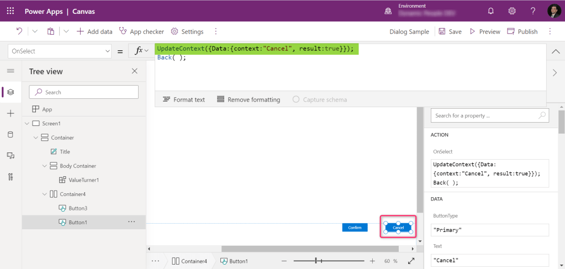This screenshot has height=269, width=565.
Task: Select the Capture schema radio option
Action: pyautogui.click(x=296, y=99)
